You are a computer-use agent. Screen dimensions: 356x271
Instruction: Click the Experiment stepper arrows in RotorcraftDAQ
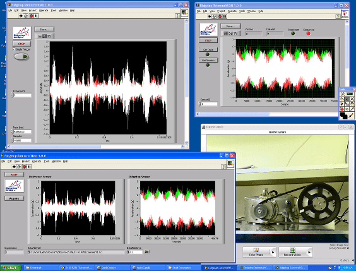[x=12, y=95]
